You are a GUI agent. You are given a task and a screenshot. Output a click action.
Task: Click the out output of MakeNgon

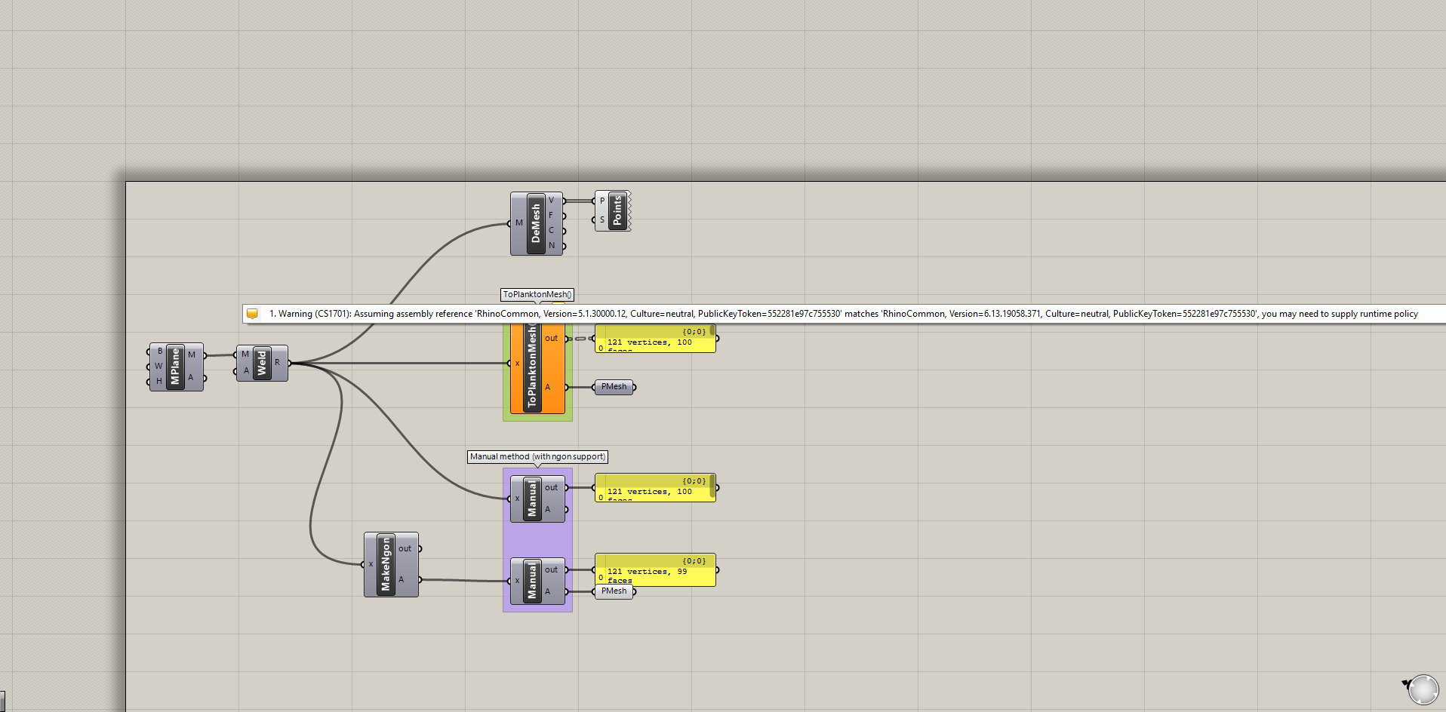click(x=405, y=549)
